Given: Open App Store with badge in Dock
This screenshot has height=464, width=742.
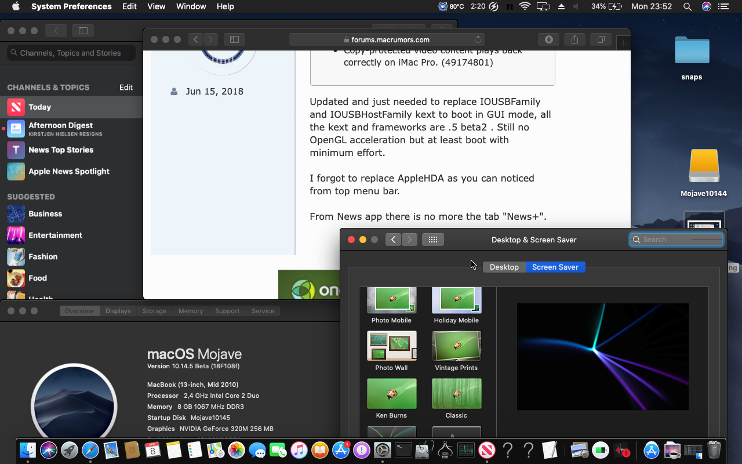Looking at the screenshot, I should coord(341,450).
